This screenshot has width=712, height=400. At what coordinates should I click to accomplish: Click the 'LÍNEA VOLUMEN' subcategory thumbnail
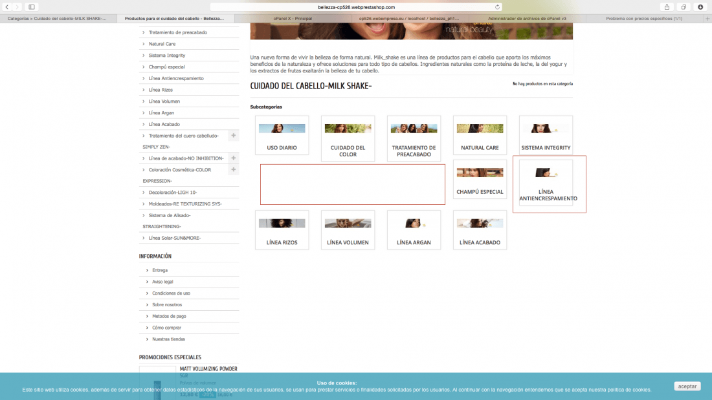click(x=348, y=224)
